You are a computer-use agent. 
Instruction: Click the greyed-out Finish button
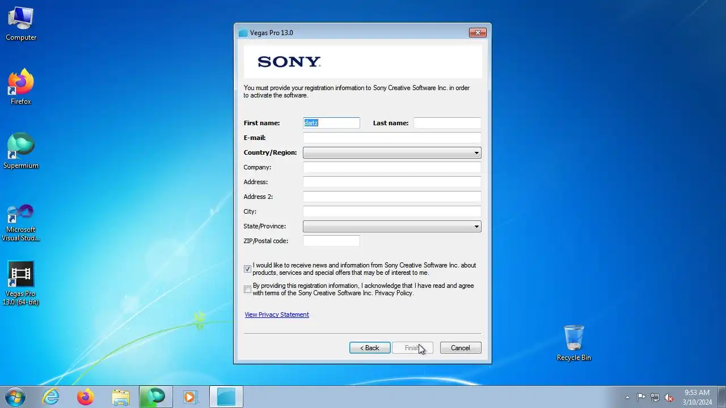412,348
